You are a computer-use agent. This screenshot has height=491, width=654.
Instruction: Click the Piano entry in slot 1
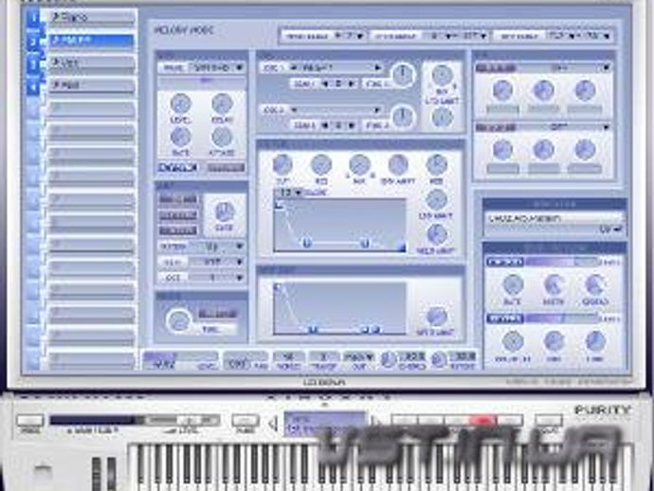pos(92,17)
